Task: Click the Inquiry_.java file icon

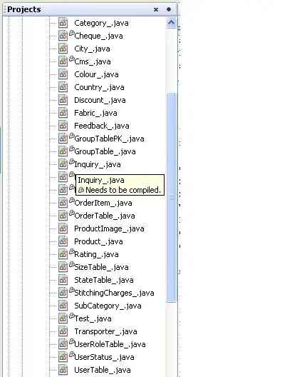Action: [x=63, y=164]
